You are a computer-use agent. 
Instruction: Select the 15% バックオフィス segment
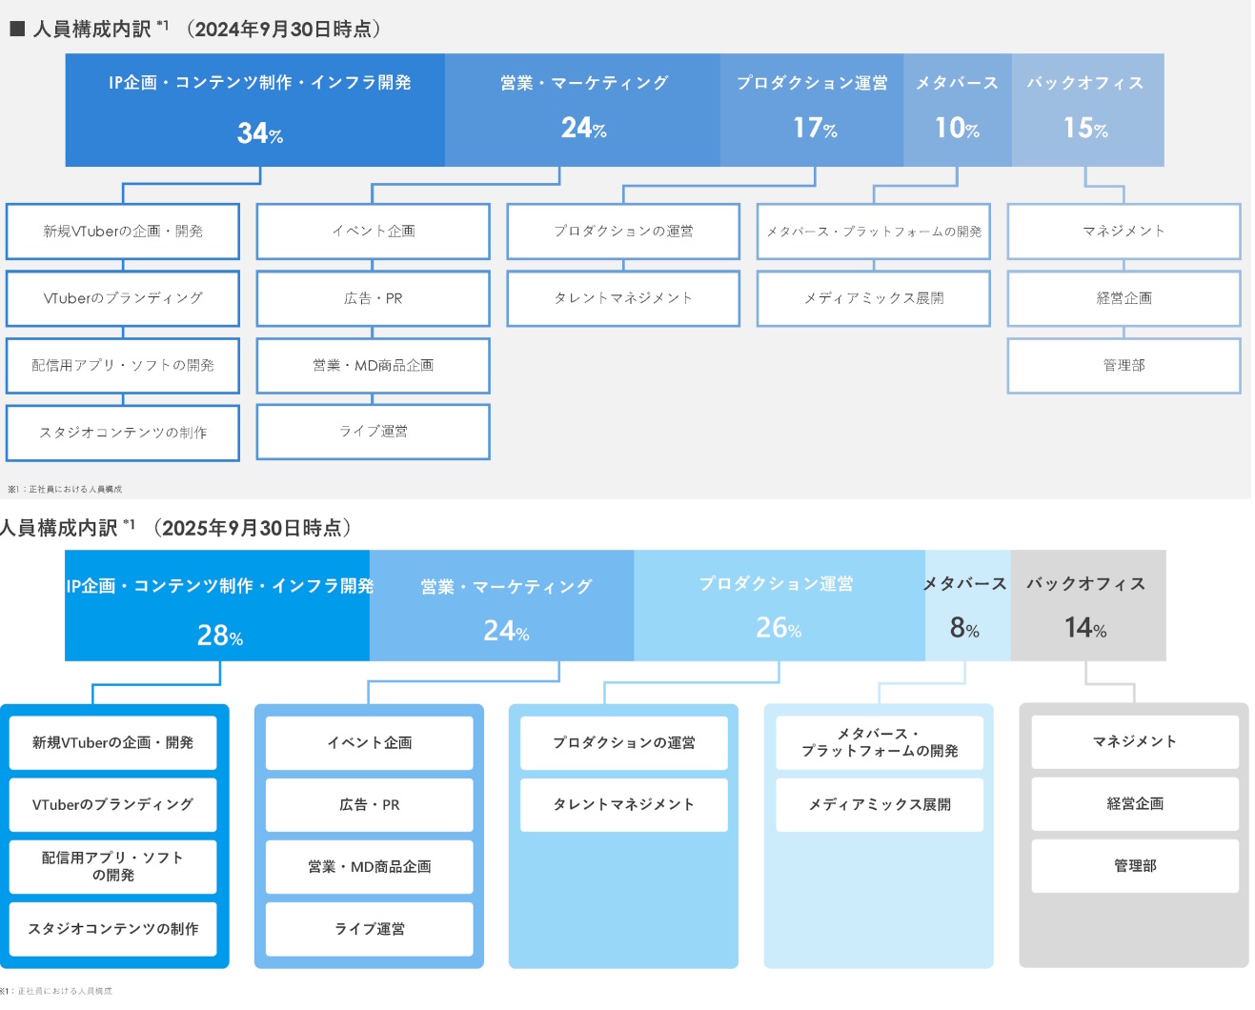(1086, 110)
